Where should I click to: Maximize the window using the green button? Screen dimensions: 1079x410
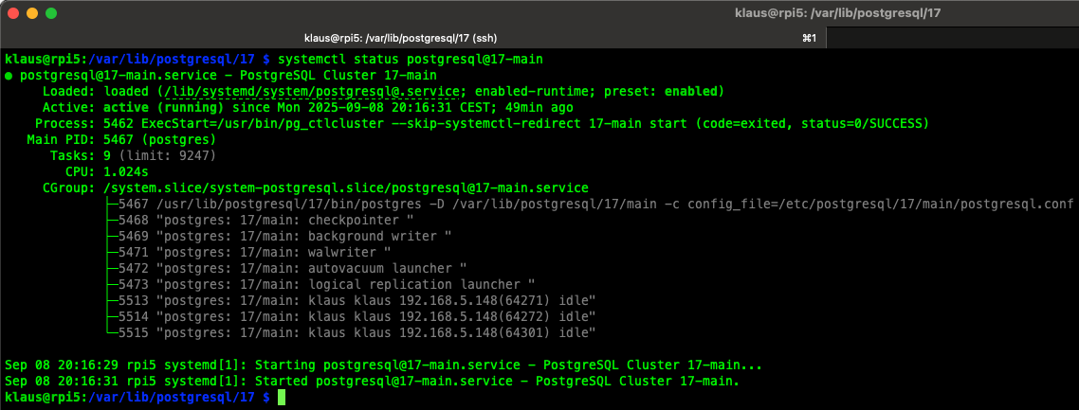tap(51, 14)
